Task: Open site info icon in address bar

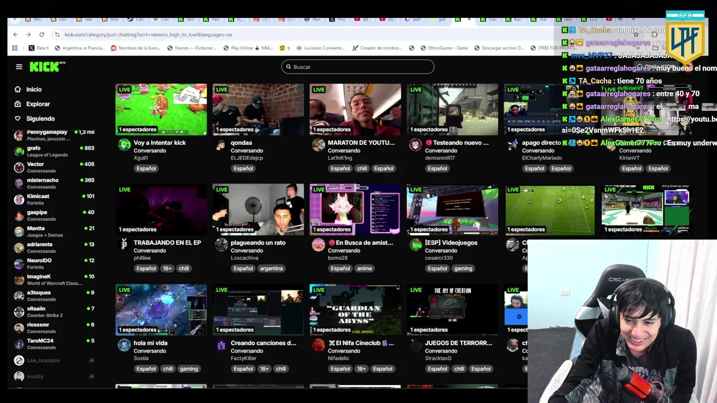Action: coord(57,35)
